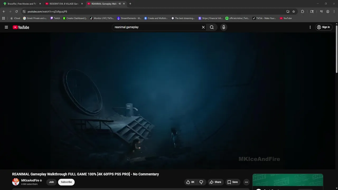Open the MKIceAndFire channel name link
338x190 pixels.
click(30, 180)
